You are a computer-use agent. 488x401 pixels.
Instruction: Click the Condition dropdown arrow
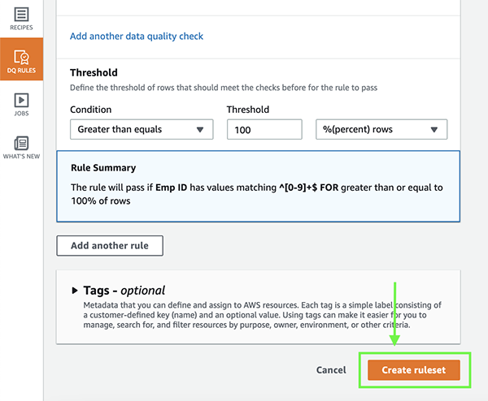coord(200,130)
